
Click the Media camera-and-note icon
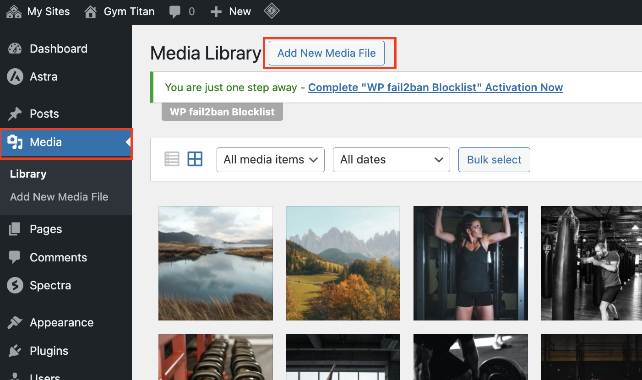pos(15,142)
